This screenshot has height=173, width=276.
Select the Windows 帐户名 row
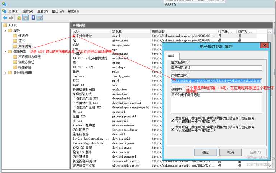(117, 125)
